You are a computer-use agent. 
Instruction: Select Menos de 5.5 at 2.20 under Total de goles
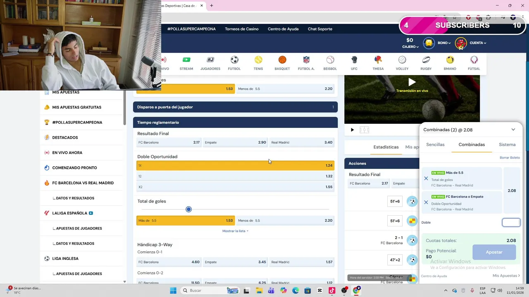click(285, 221)
